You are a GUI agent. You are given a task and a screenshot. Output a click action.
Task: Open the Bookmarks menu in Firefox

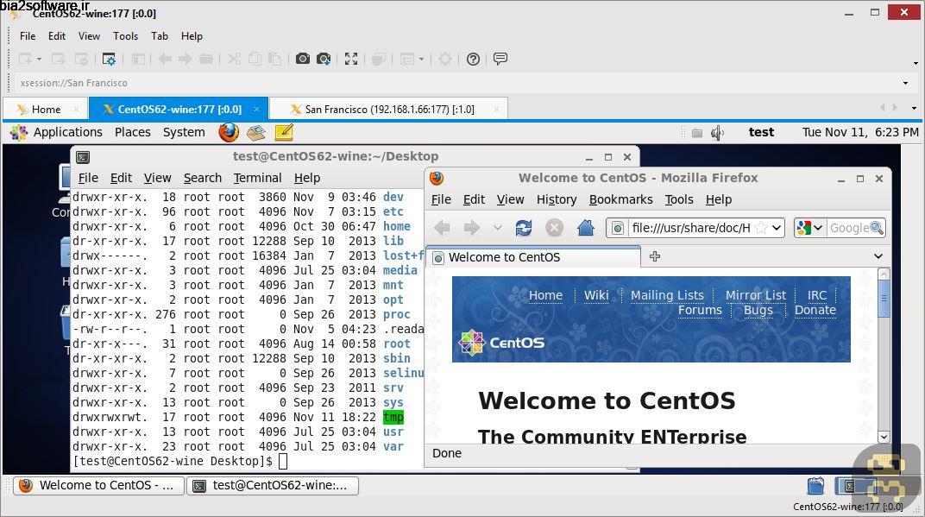620,199
